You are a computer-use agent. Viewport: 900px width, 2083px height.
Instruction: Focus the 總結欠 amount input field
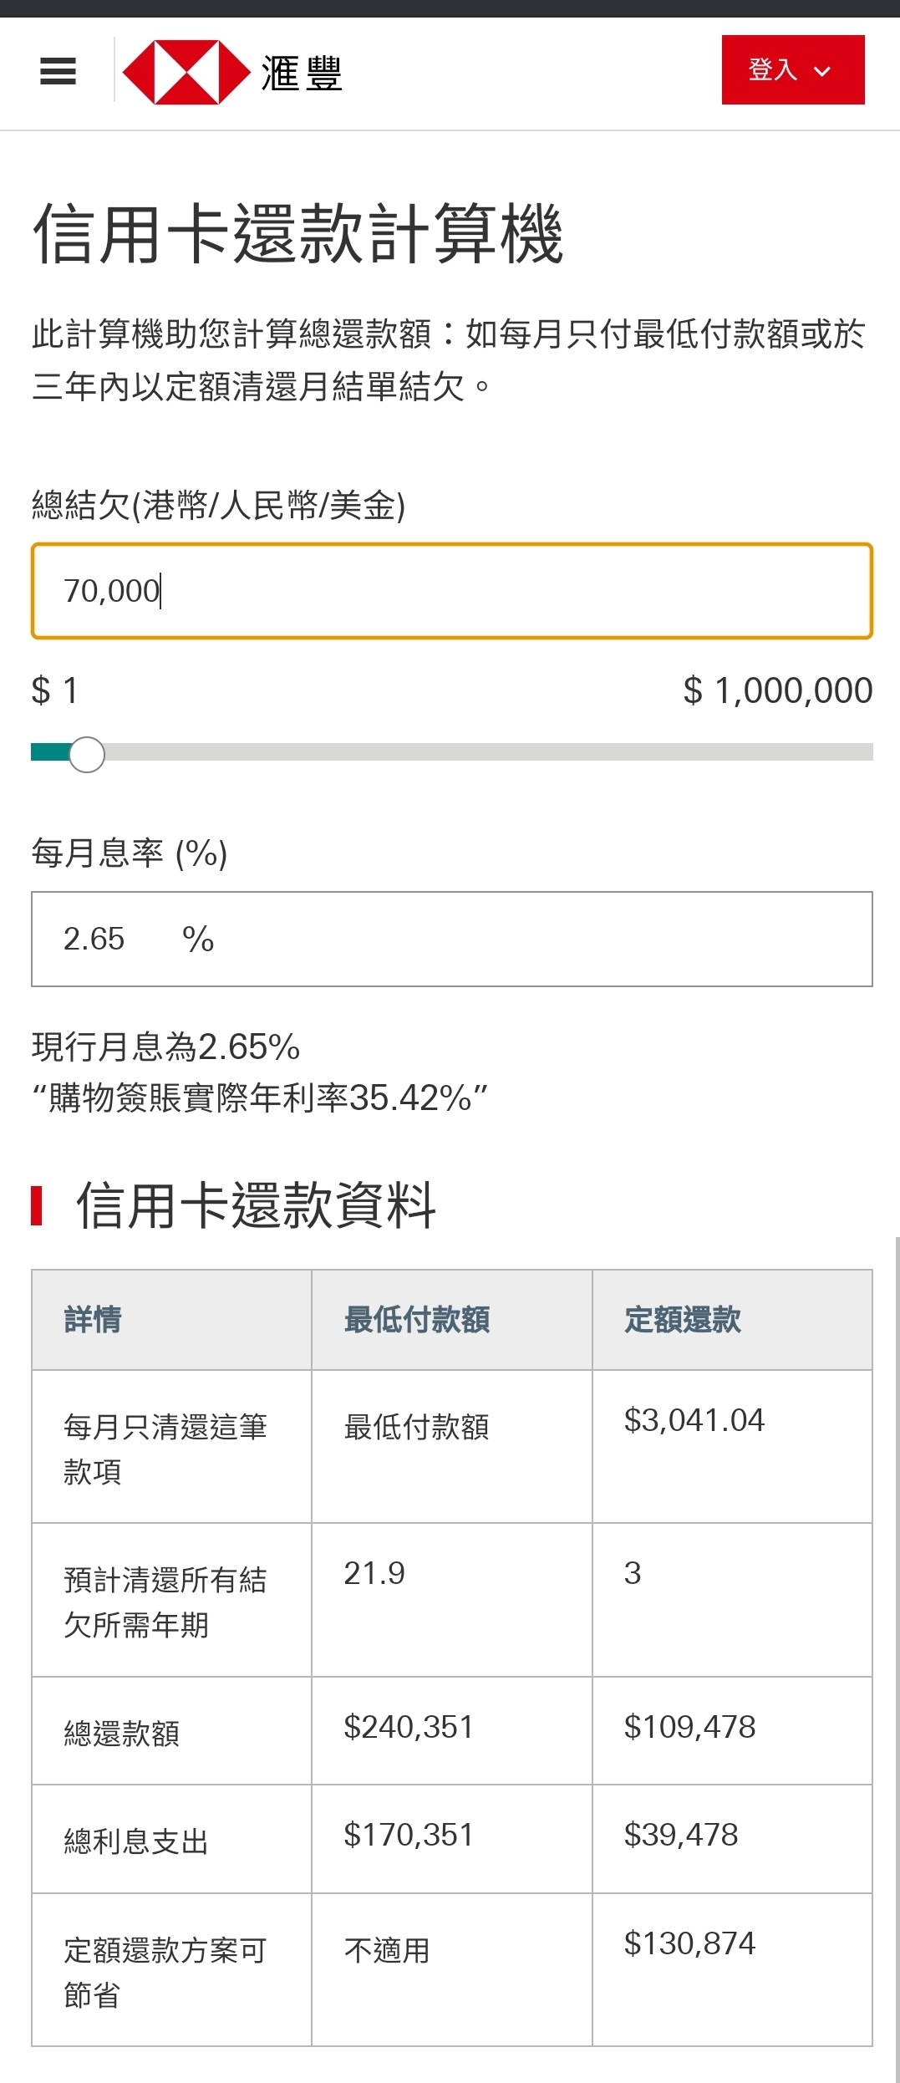pyautogui.click(x=452, y=591)
